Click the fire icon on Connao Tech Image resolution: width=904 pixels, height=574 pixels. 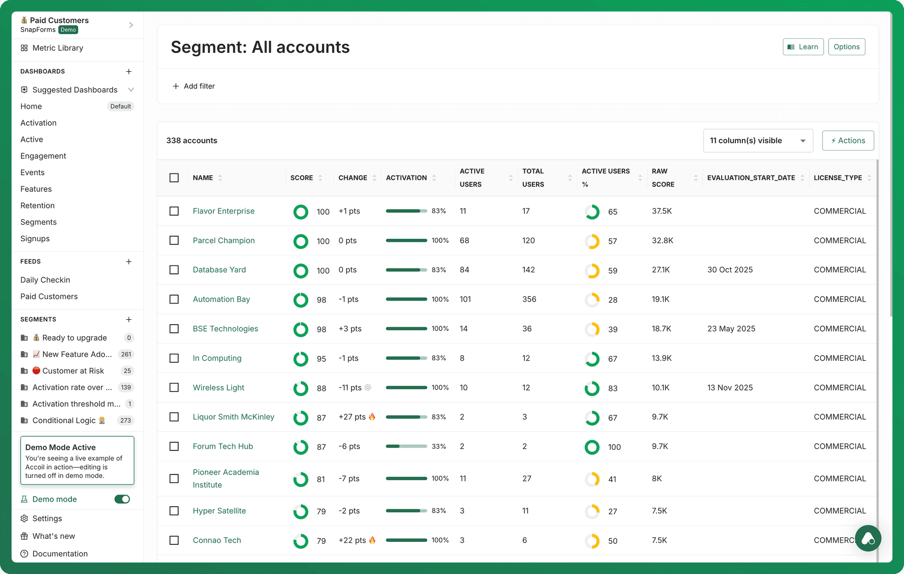coord(372,540)
